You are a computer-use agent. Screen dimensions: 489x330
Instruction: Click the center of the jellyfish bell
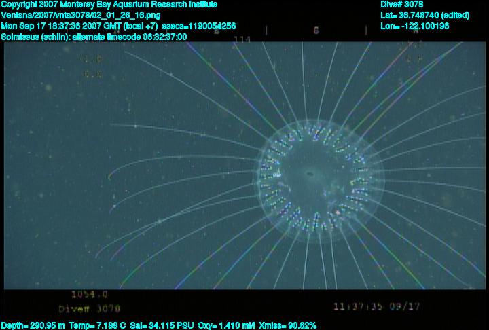click(x=319, y=179)
